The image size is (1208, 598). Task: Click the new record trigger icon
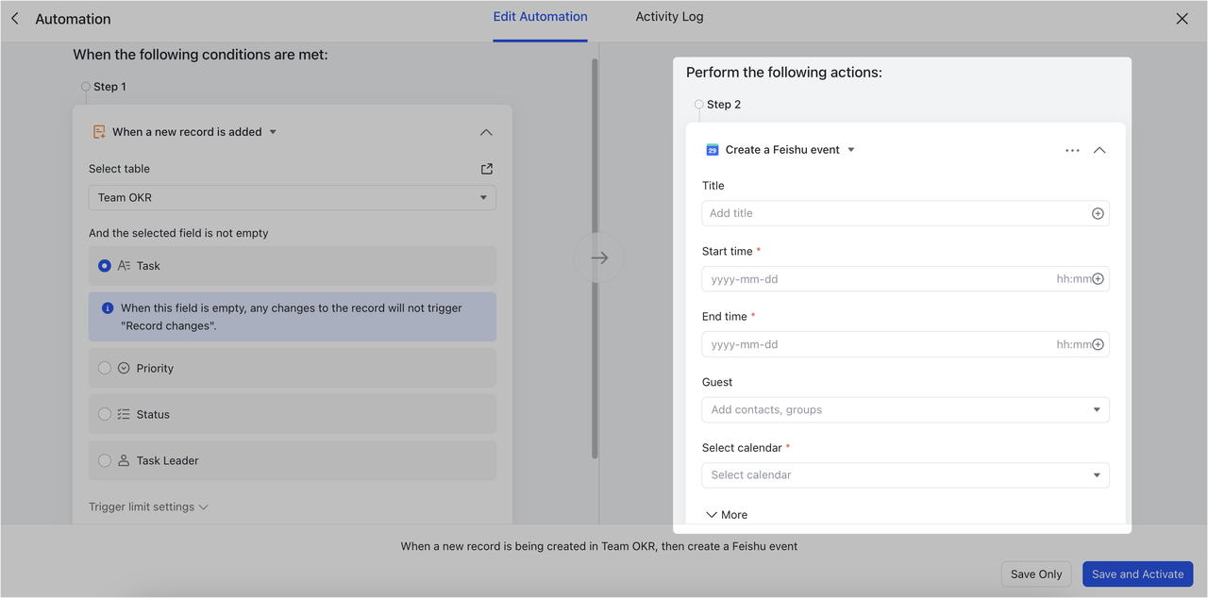point(99,132)
